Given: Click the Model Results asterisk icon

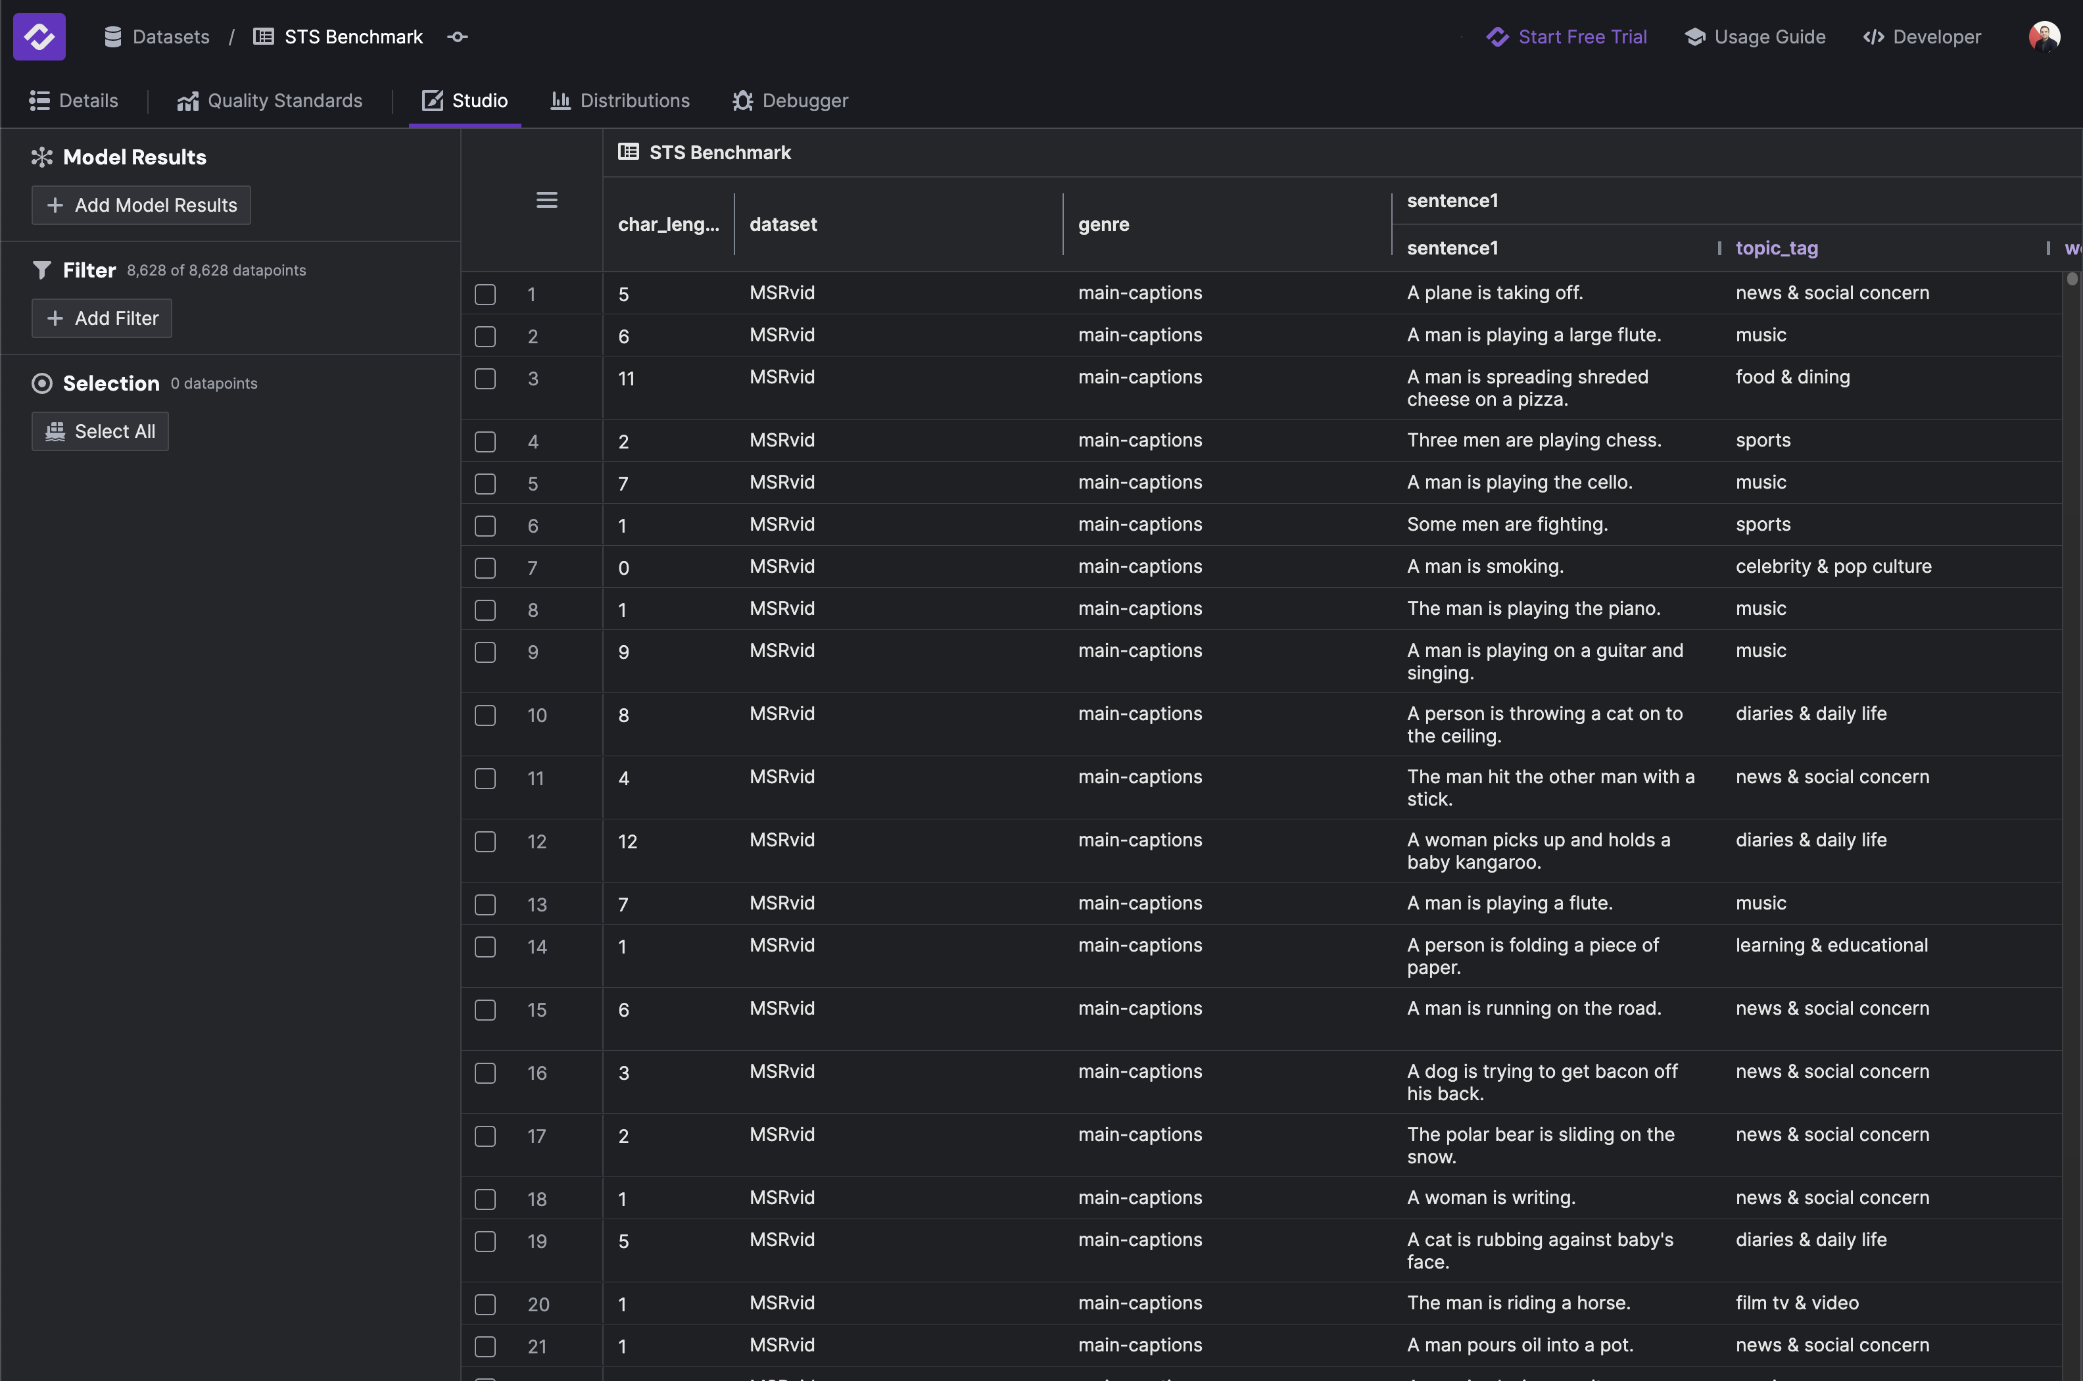Looking at the screenshot, I should coord(41,157).
